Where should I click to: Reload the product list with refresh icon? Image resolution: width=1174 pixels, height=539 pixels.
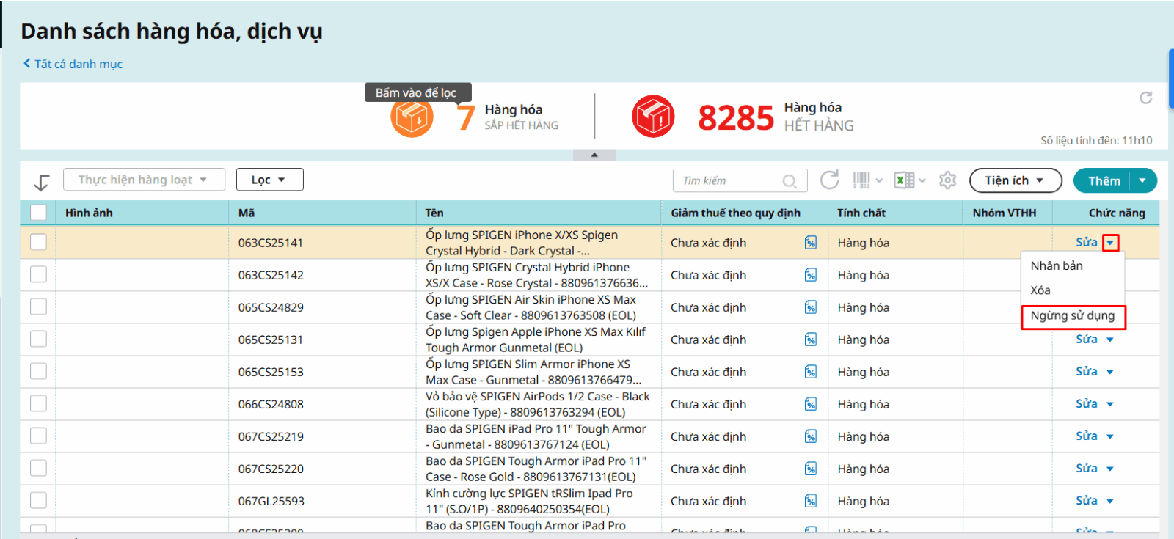[x=829, y=180]
